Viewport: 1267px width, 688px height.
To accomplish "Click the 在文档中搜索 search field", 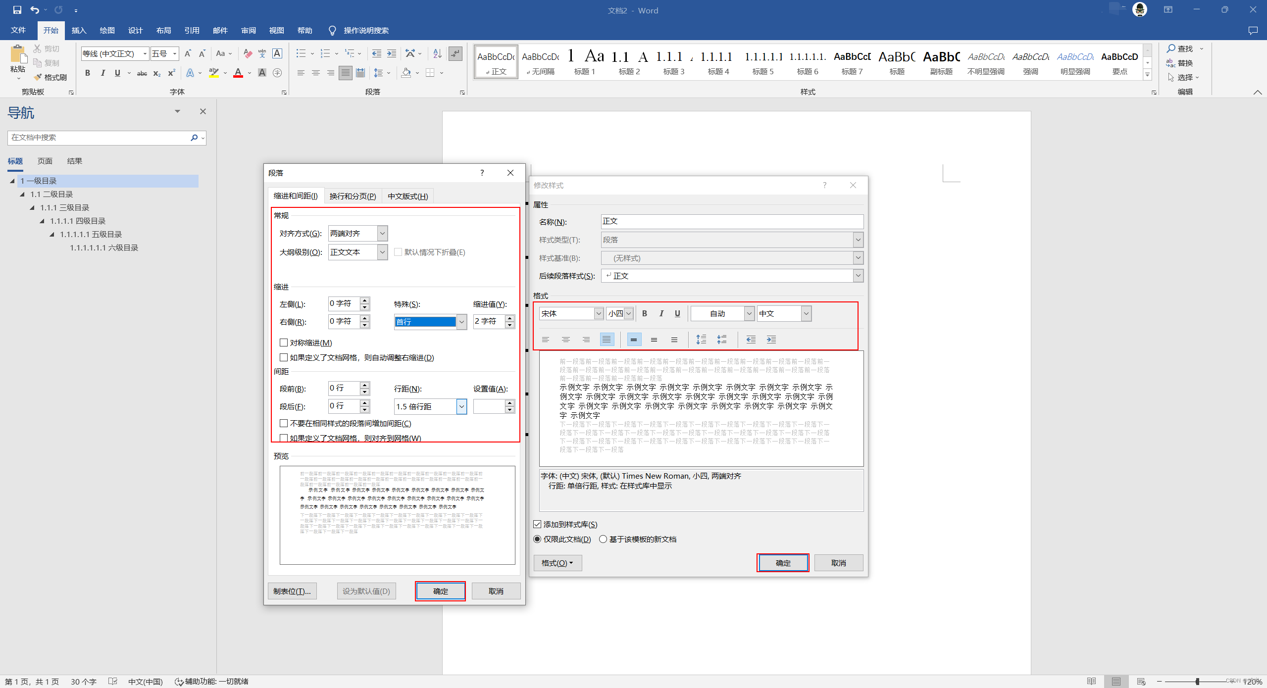I will (x=99, y=138).
